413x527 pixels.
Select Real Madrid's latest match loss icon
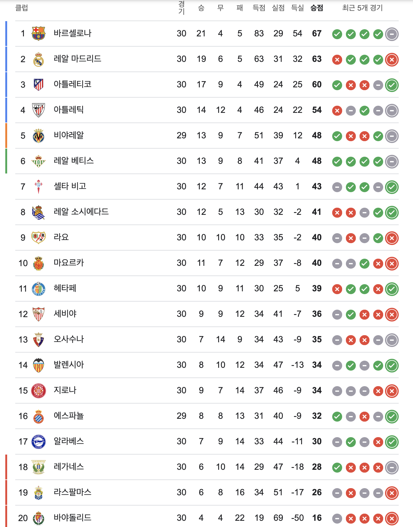[392, 59]
